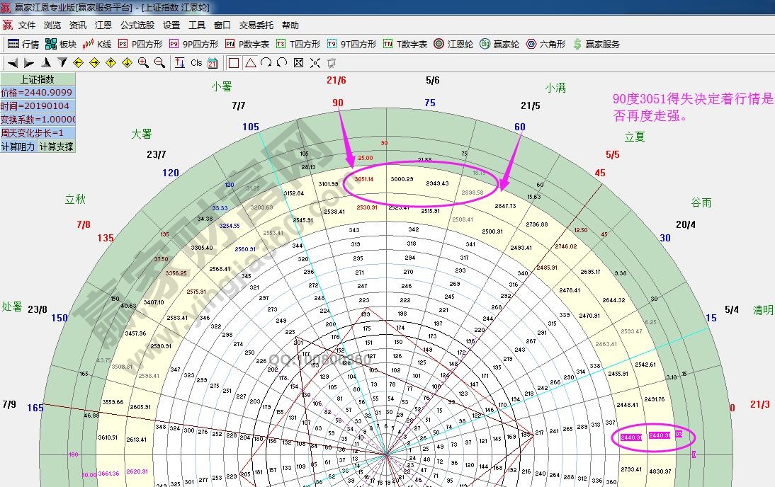Image resolution: width=775 pixels, height=487 pixels.
Task: Click the 价格 price input field
Action: point(38,93)
